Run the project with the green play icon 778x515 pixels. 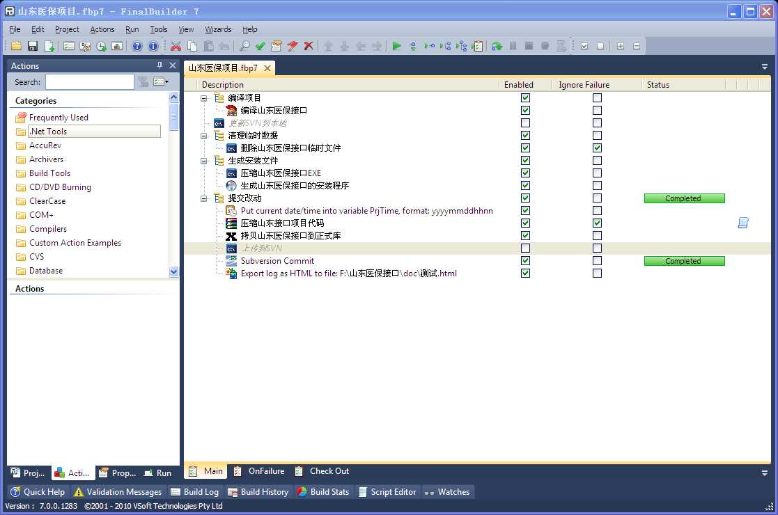396,46
